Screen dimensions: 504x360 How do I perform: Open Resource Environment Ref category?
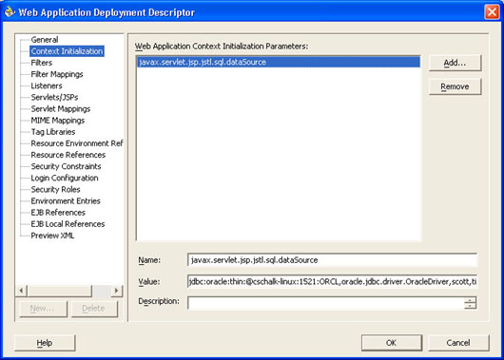[76, 143]
